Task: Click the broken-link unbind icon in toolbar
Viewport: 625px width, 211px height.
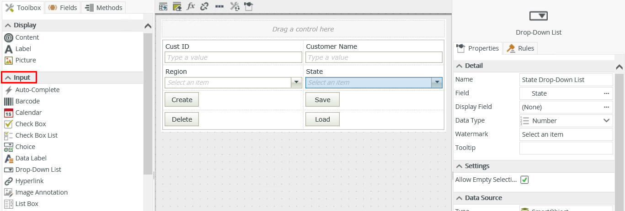Action: coord(205,6)
